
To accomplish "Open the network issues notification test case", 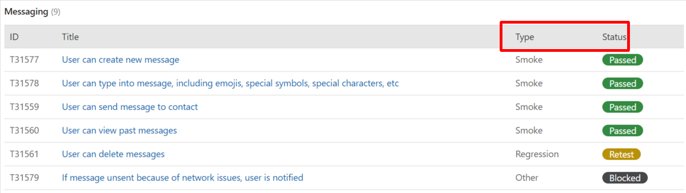I will [182, 178].
